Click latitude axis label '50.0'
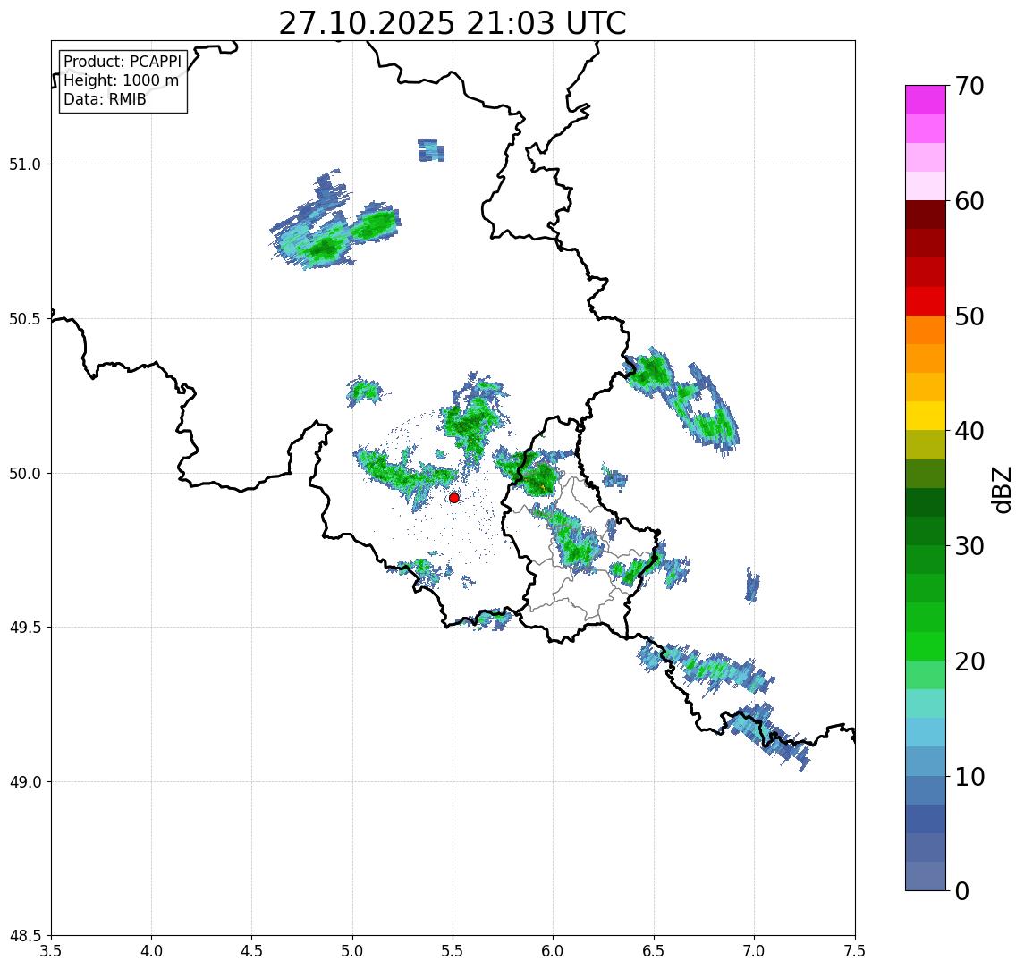Screen dimensions: 1024x969 tap(25, 474)
